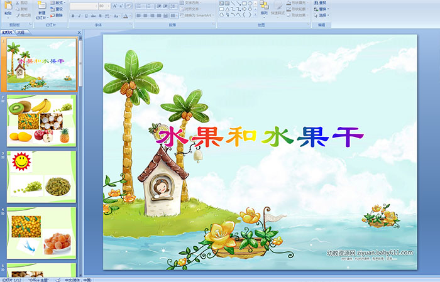Select the Right Arrow shape

[x=244, y=9]
